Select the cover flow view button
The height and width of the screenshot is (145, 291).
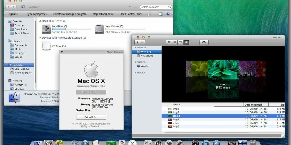point(186,42)
